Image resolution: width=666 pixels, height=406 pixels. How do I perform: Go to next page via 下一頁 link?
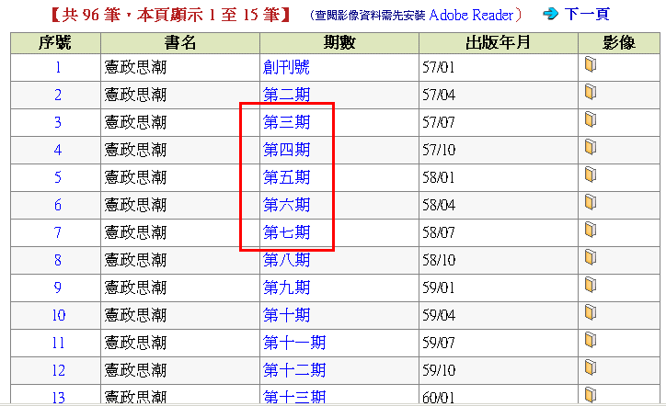coord(586,15)
